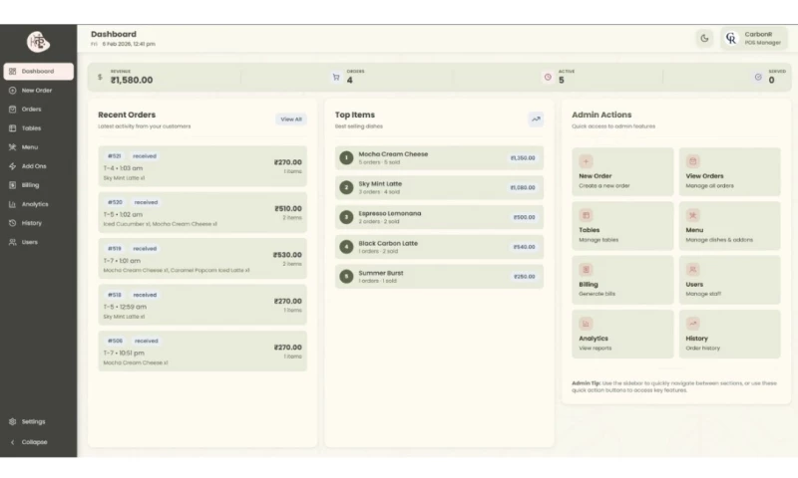Open recent order #519
This screenshot has width=798, height=478.
pos(202,259)
